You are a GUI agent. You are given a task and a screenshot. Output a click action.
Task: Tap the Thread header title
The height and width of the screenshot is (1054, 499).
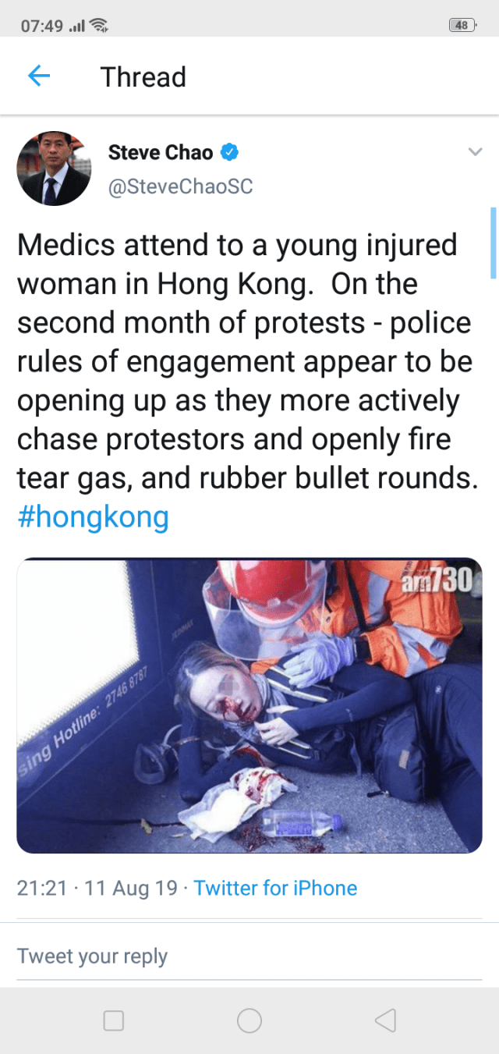point(143,77)
